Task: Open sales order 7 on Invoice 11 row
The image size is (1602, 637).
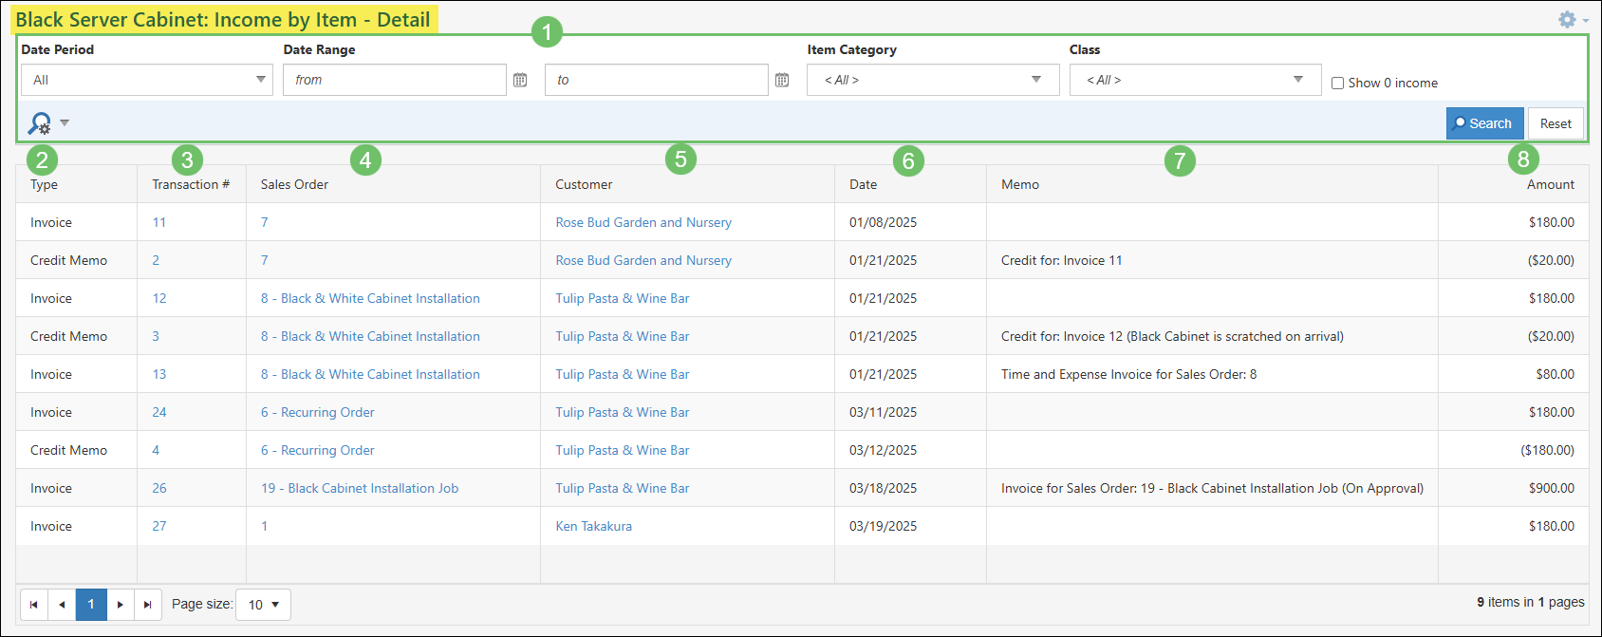Action: [265, 222]
